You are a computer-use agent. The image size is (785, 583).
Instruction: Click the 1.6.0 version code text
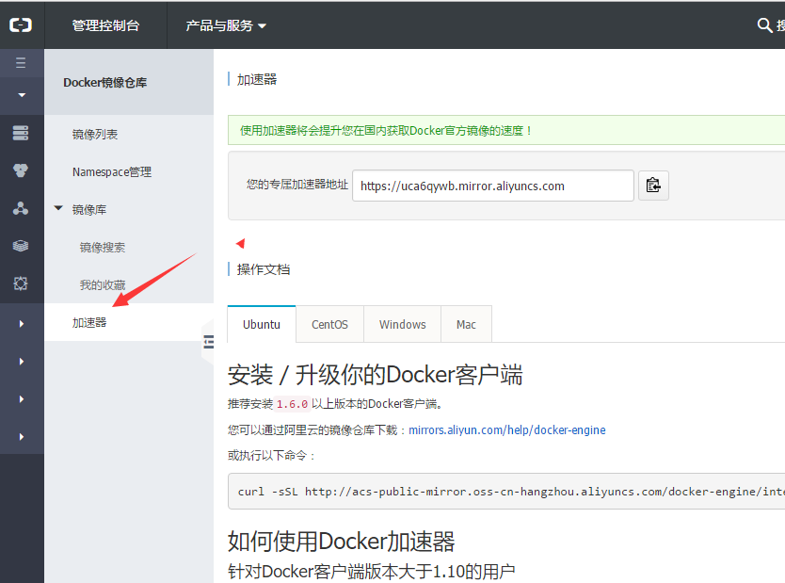tap(293, 404)
